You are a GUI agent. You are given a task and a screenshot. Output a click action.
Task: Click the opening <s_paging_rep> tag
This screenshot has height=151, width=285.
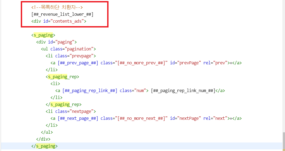click(62, 77)
